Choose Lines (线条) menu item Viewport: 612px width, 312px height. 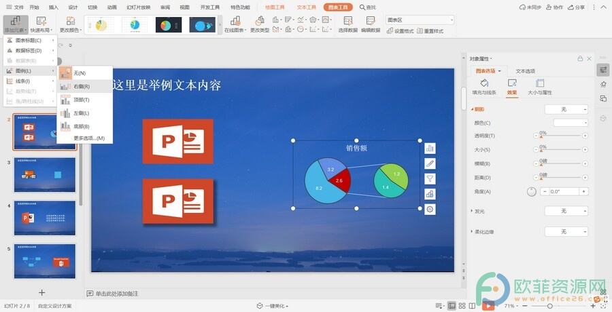coord(31,81)
